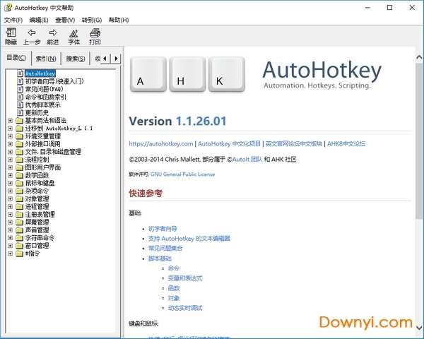Click the page icon beside 命令和函数索引
This screenshot has width=424, height=339.
(x=20, y=97)
